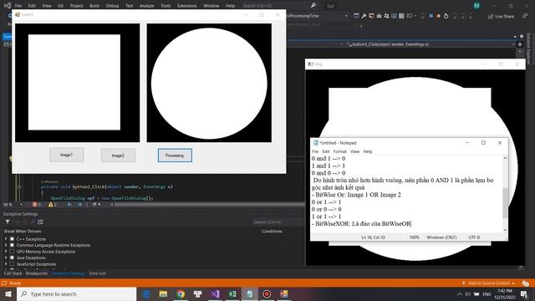Click the account avatar M icon
Image resolution: width=535 pixels, height=301 pixels.
coord(476,6)
